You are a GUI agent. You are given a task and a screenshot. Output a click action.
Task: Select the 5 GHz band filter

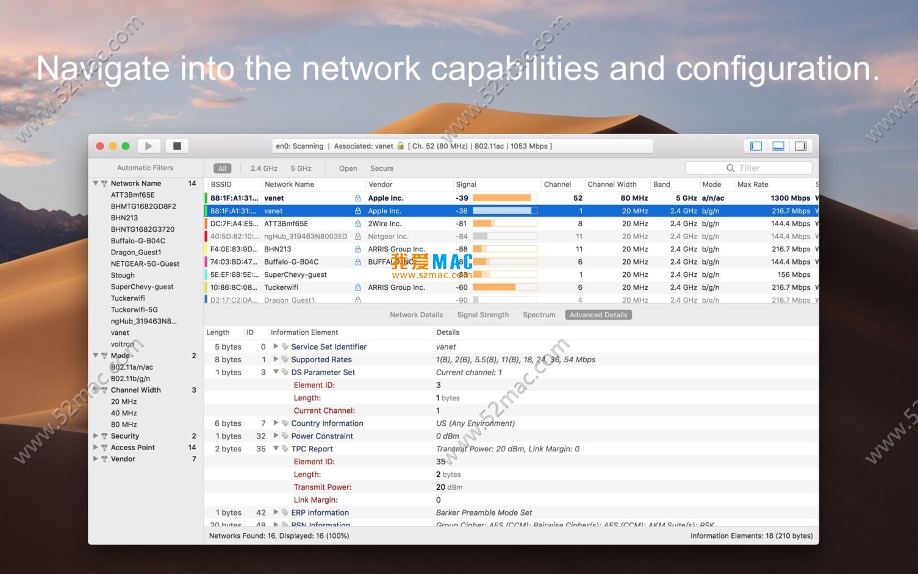point(301,168)
